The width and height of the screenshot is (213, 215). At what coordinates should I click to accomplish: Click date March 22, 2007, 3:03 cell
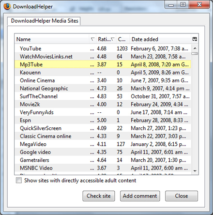tap(158, 136)
